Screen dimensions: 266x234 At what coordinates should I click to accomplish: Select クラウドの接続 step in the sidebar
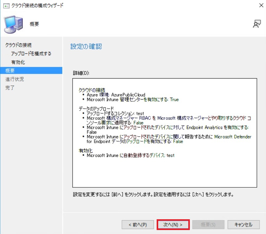18,45
